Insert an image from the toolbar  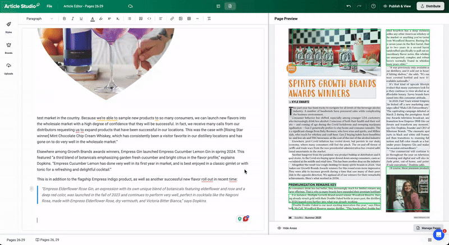(x=180, y=19)
